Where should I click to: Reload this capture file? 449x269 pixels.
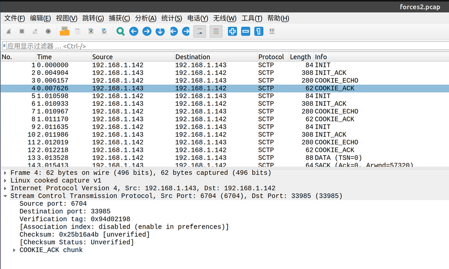[x=104, y=31]
